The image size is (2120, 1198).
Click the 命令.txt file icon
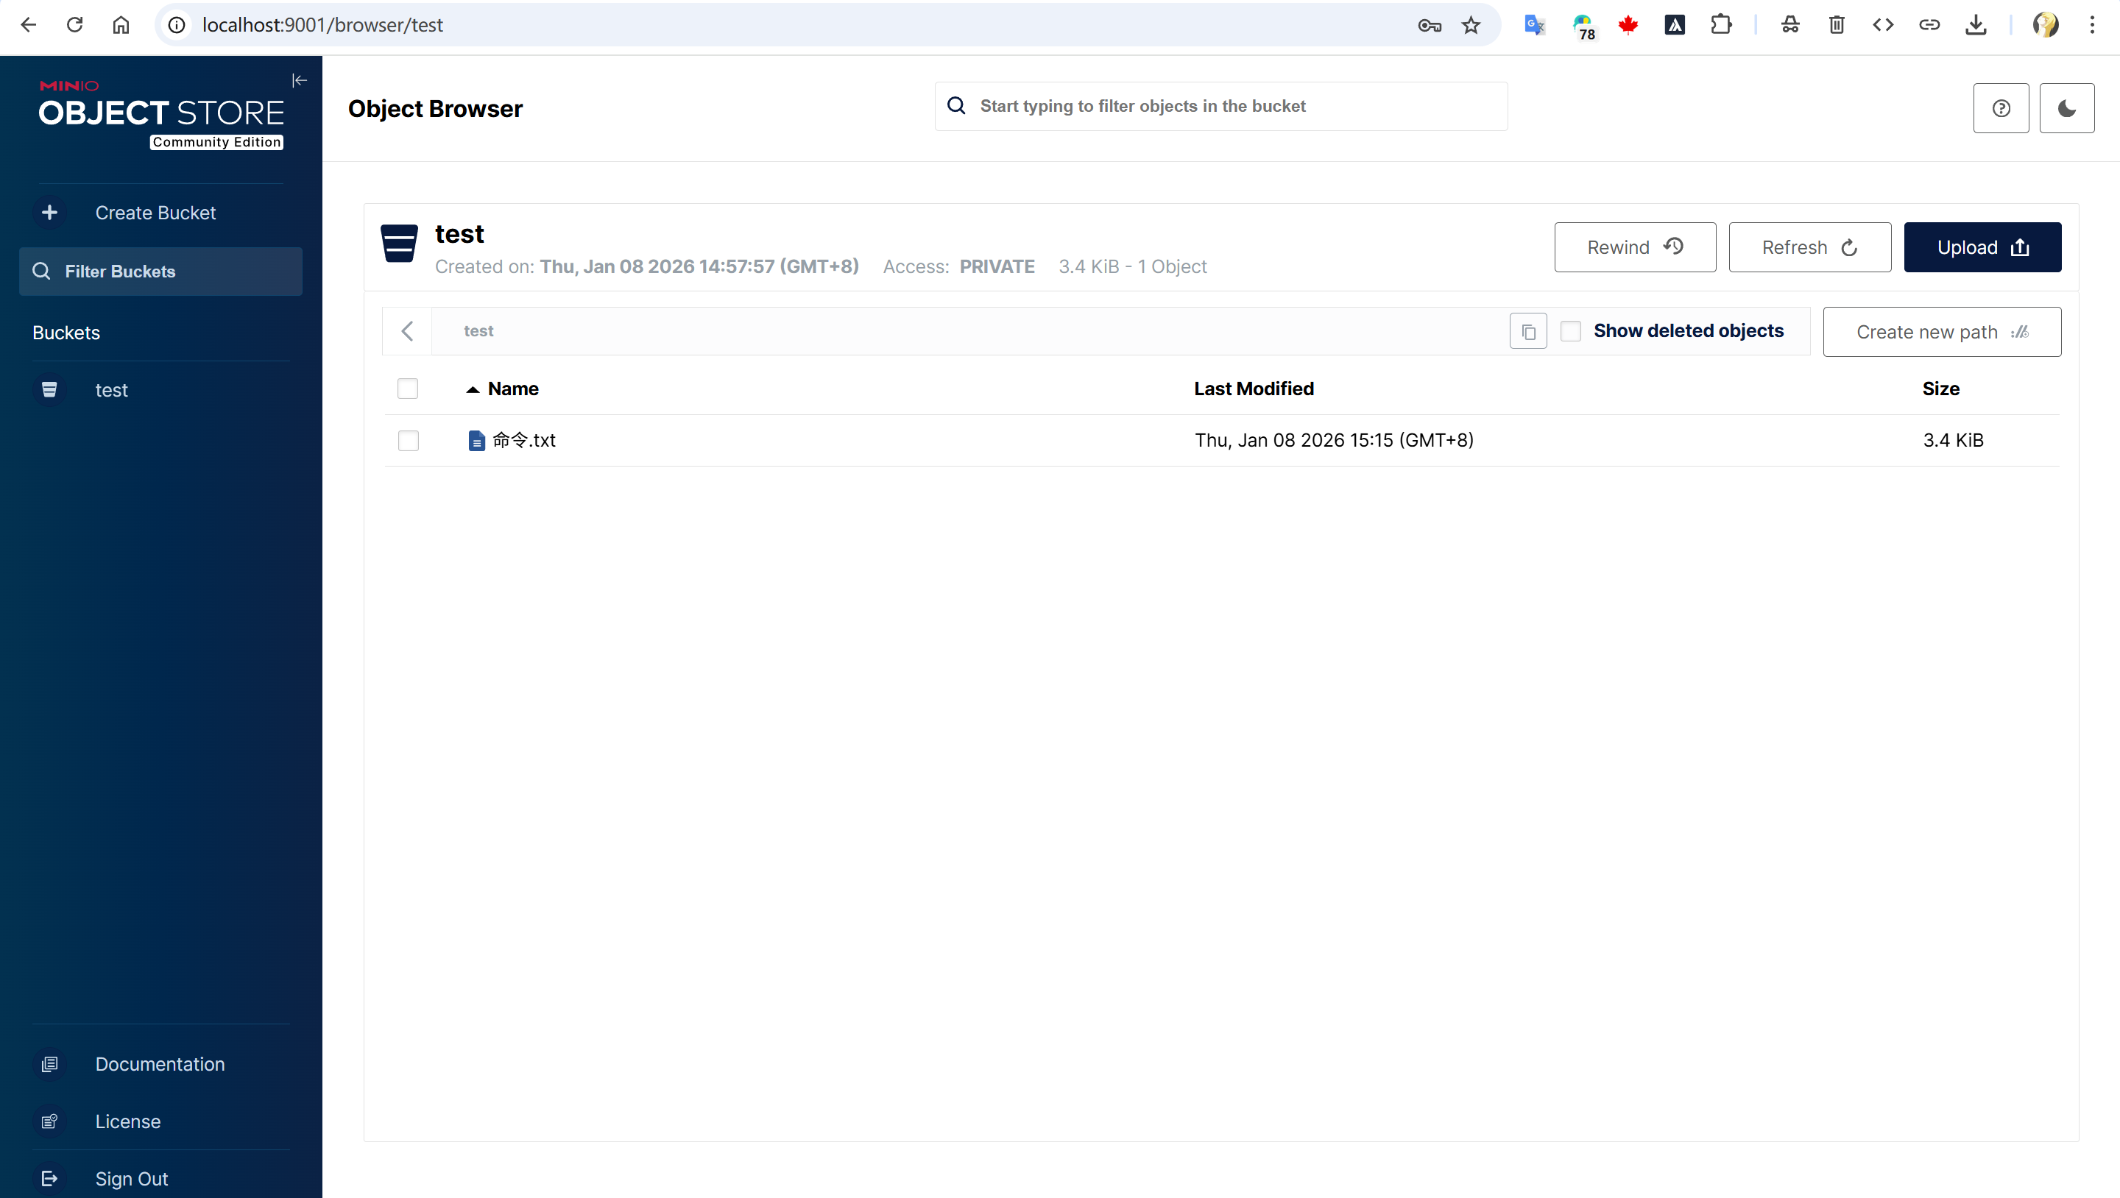tap(476, 440)
